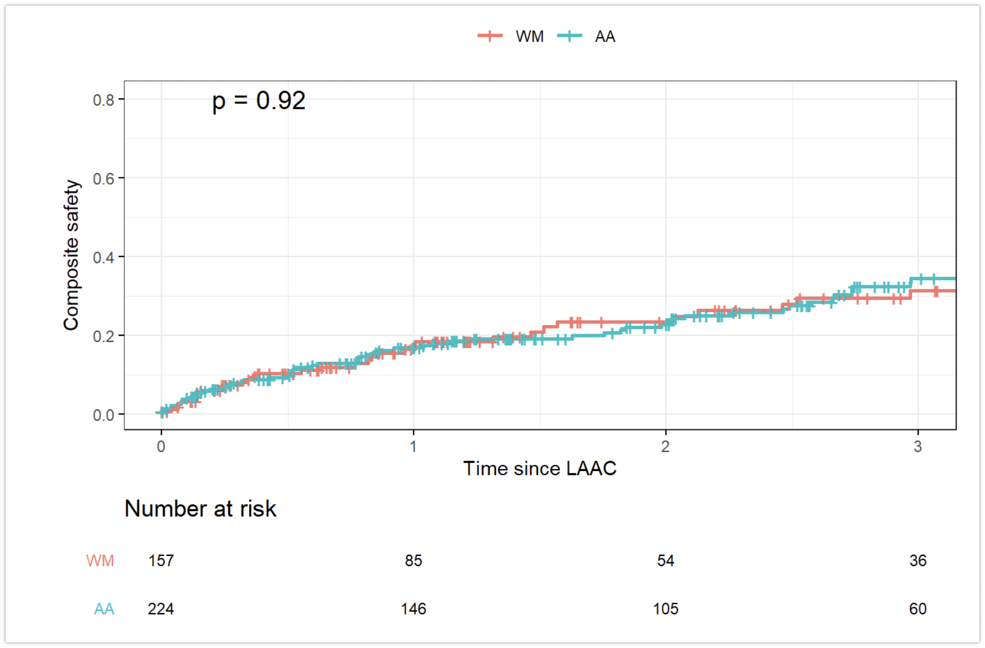Click the y-axis tick label 0.0

[103, 416]
